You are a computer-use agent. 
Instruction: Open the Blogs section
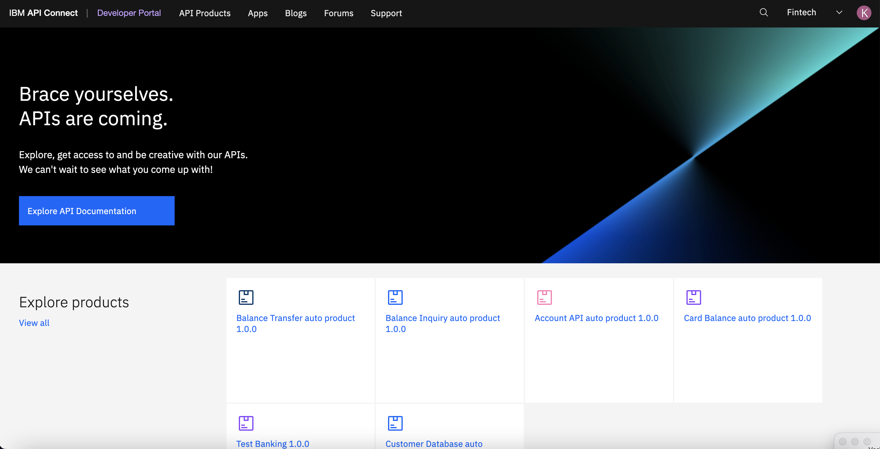click(x=296, y=13)
